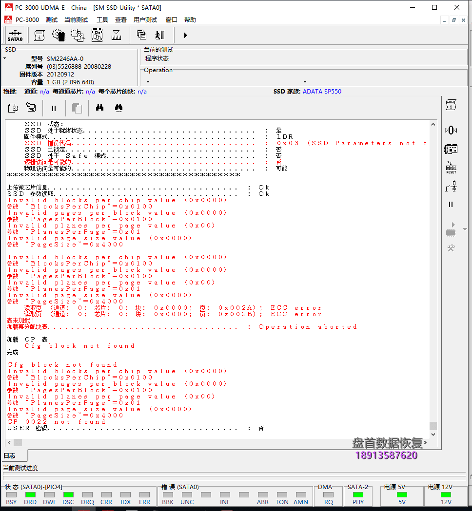Pause the log using log toolbar pause icon

coord(54,108)
